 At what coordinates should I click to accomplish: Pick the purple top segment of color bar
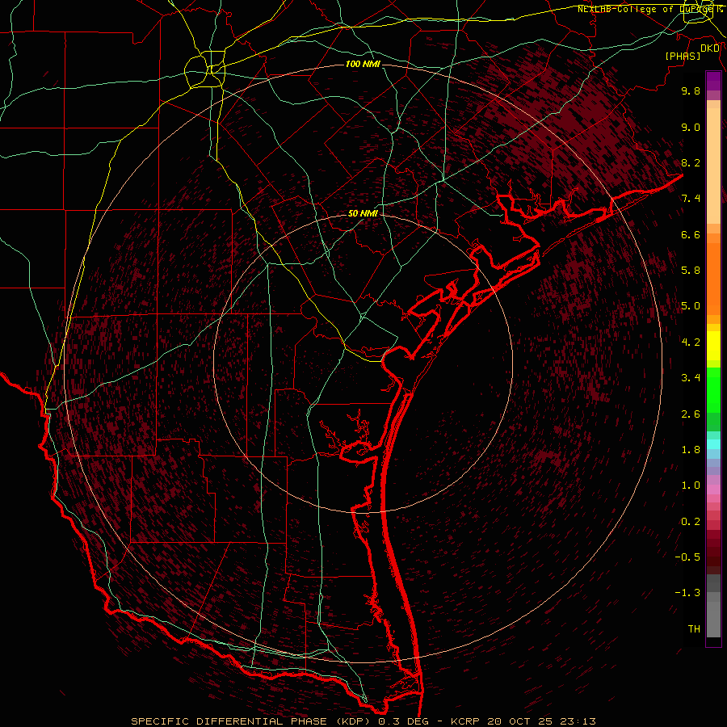coord(713,81)
